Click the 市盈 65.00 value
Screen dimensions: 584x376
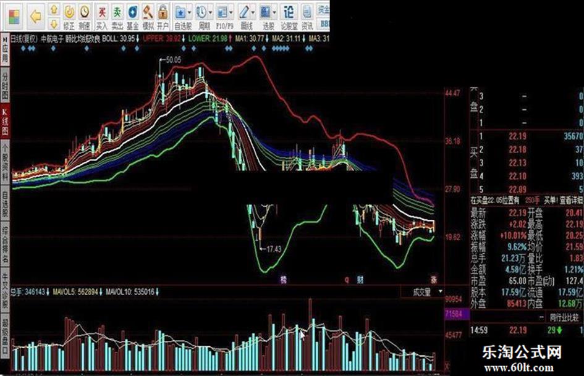click(517, 280)
